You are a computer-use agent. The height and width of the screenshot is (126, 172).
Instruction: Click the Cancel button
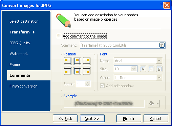pos(156,119)
